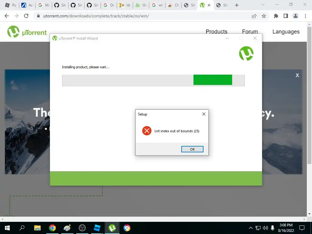Open the tab search dropdown chevron
The image size is (312, 234).
click(x=263, y=4)
